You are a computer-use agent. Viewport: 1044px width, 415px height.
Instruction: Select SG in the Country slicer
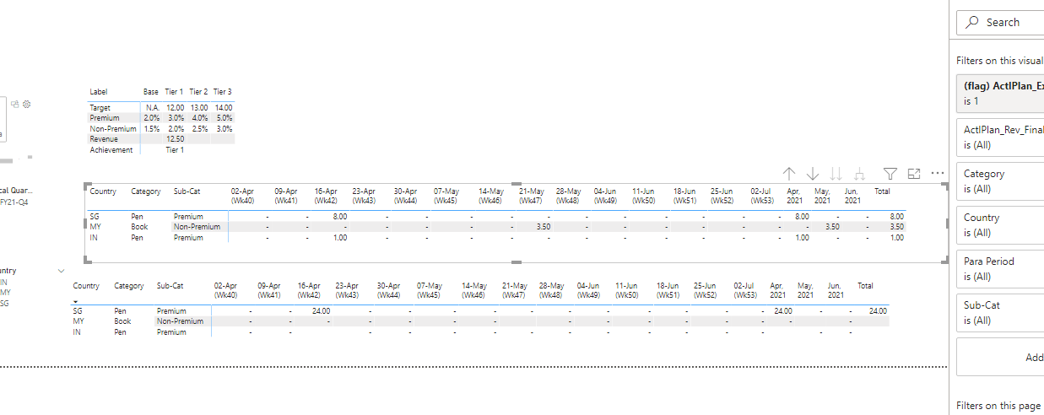click(x=4, y=303)
